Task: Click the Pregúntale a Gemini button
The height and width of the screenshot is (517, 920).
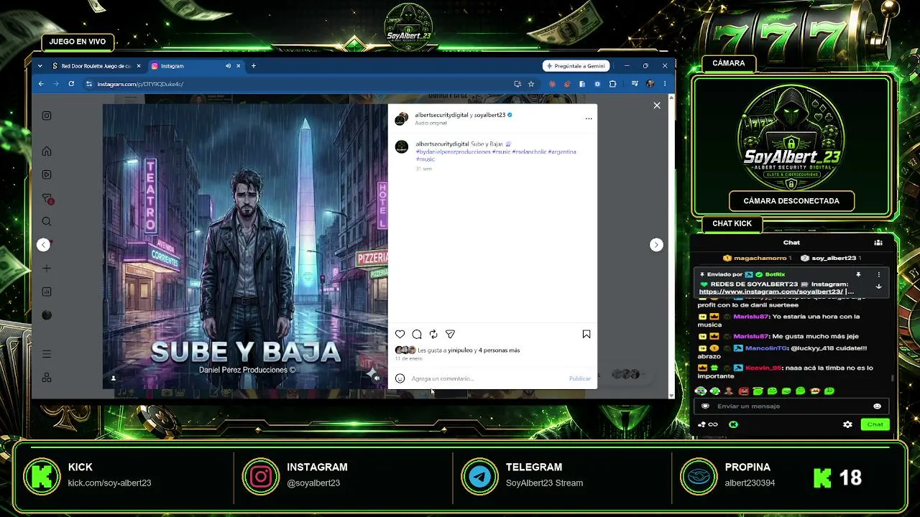Action: (576, 66)
